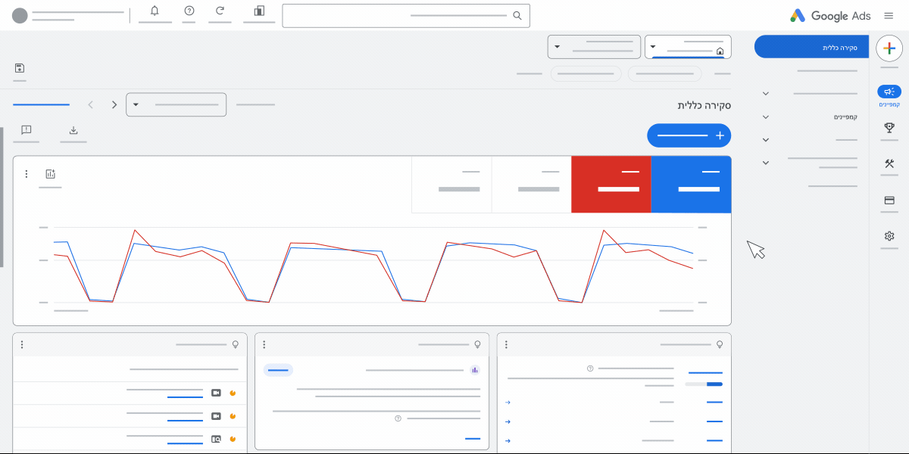Click the blue link under the top video list row
The height and width of the screenshot is (454, 909).
[x=185, y=397]
